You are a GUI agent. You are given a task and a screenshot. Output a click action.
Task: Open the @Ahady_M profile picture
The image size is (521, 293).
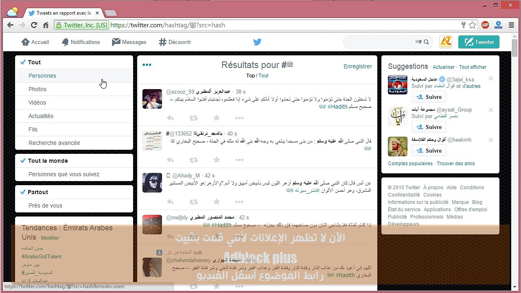coord(152,183)
